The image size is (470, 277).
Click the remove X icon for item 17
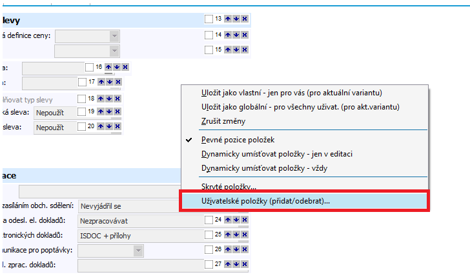tap(117, 82)
